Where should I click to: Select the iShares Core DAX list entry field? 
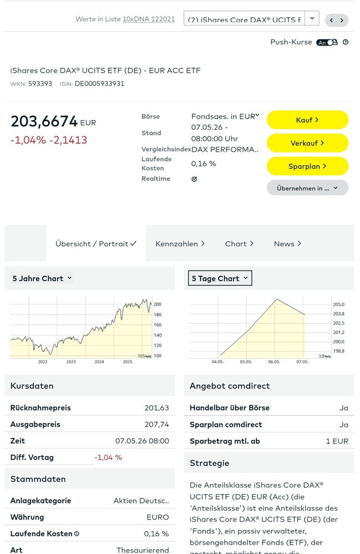click(x=244, y=18)
